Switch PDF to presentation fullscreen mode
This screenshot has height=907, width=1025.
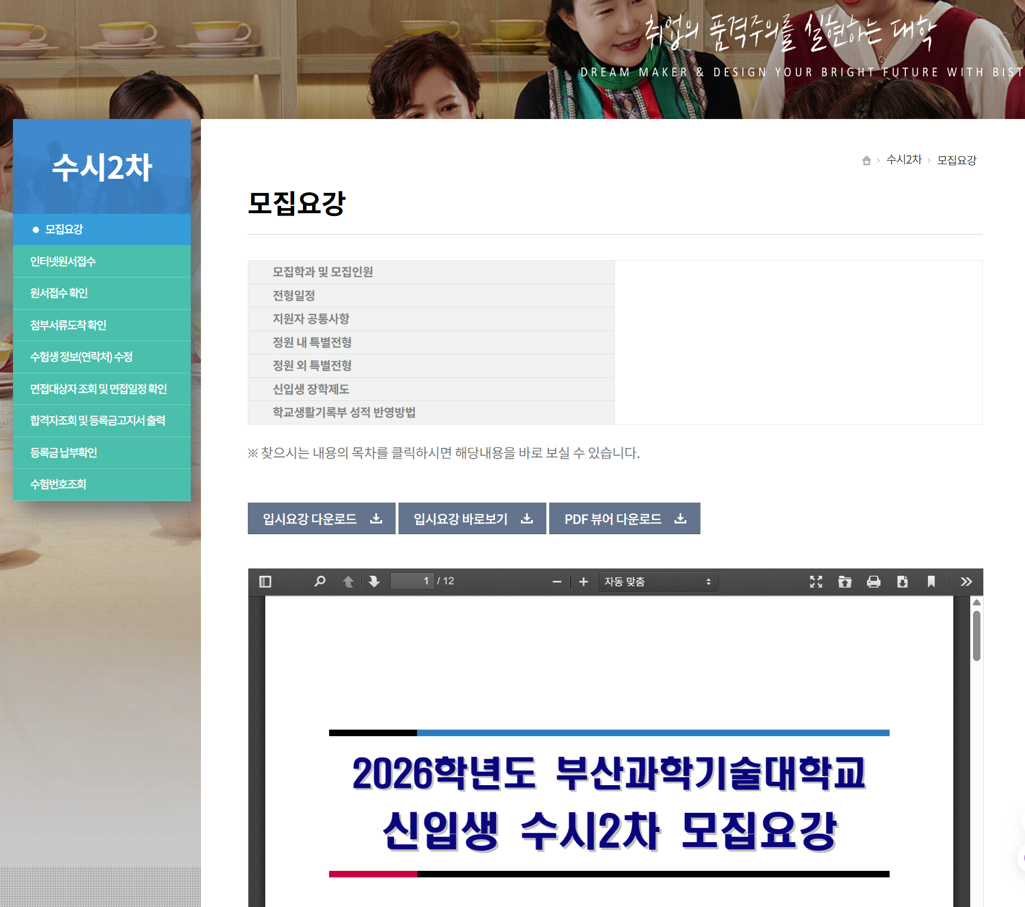tap(816, 582)
